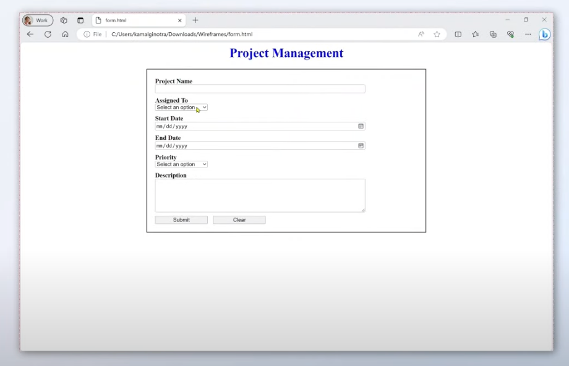Screen dimensions: 569x366
Task: Reload the page with the refresh icon
Action: [48, 34]
